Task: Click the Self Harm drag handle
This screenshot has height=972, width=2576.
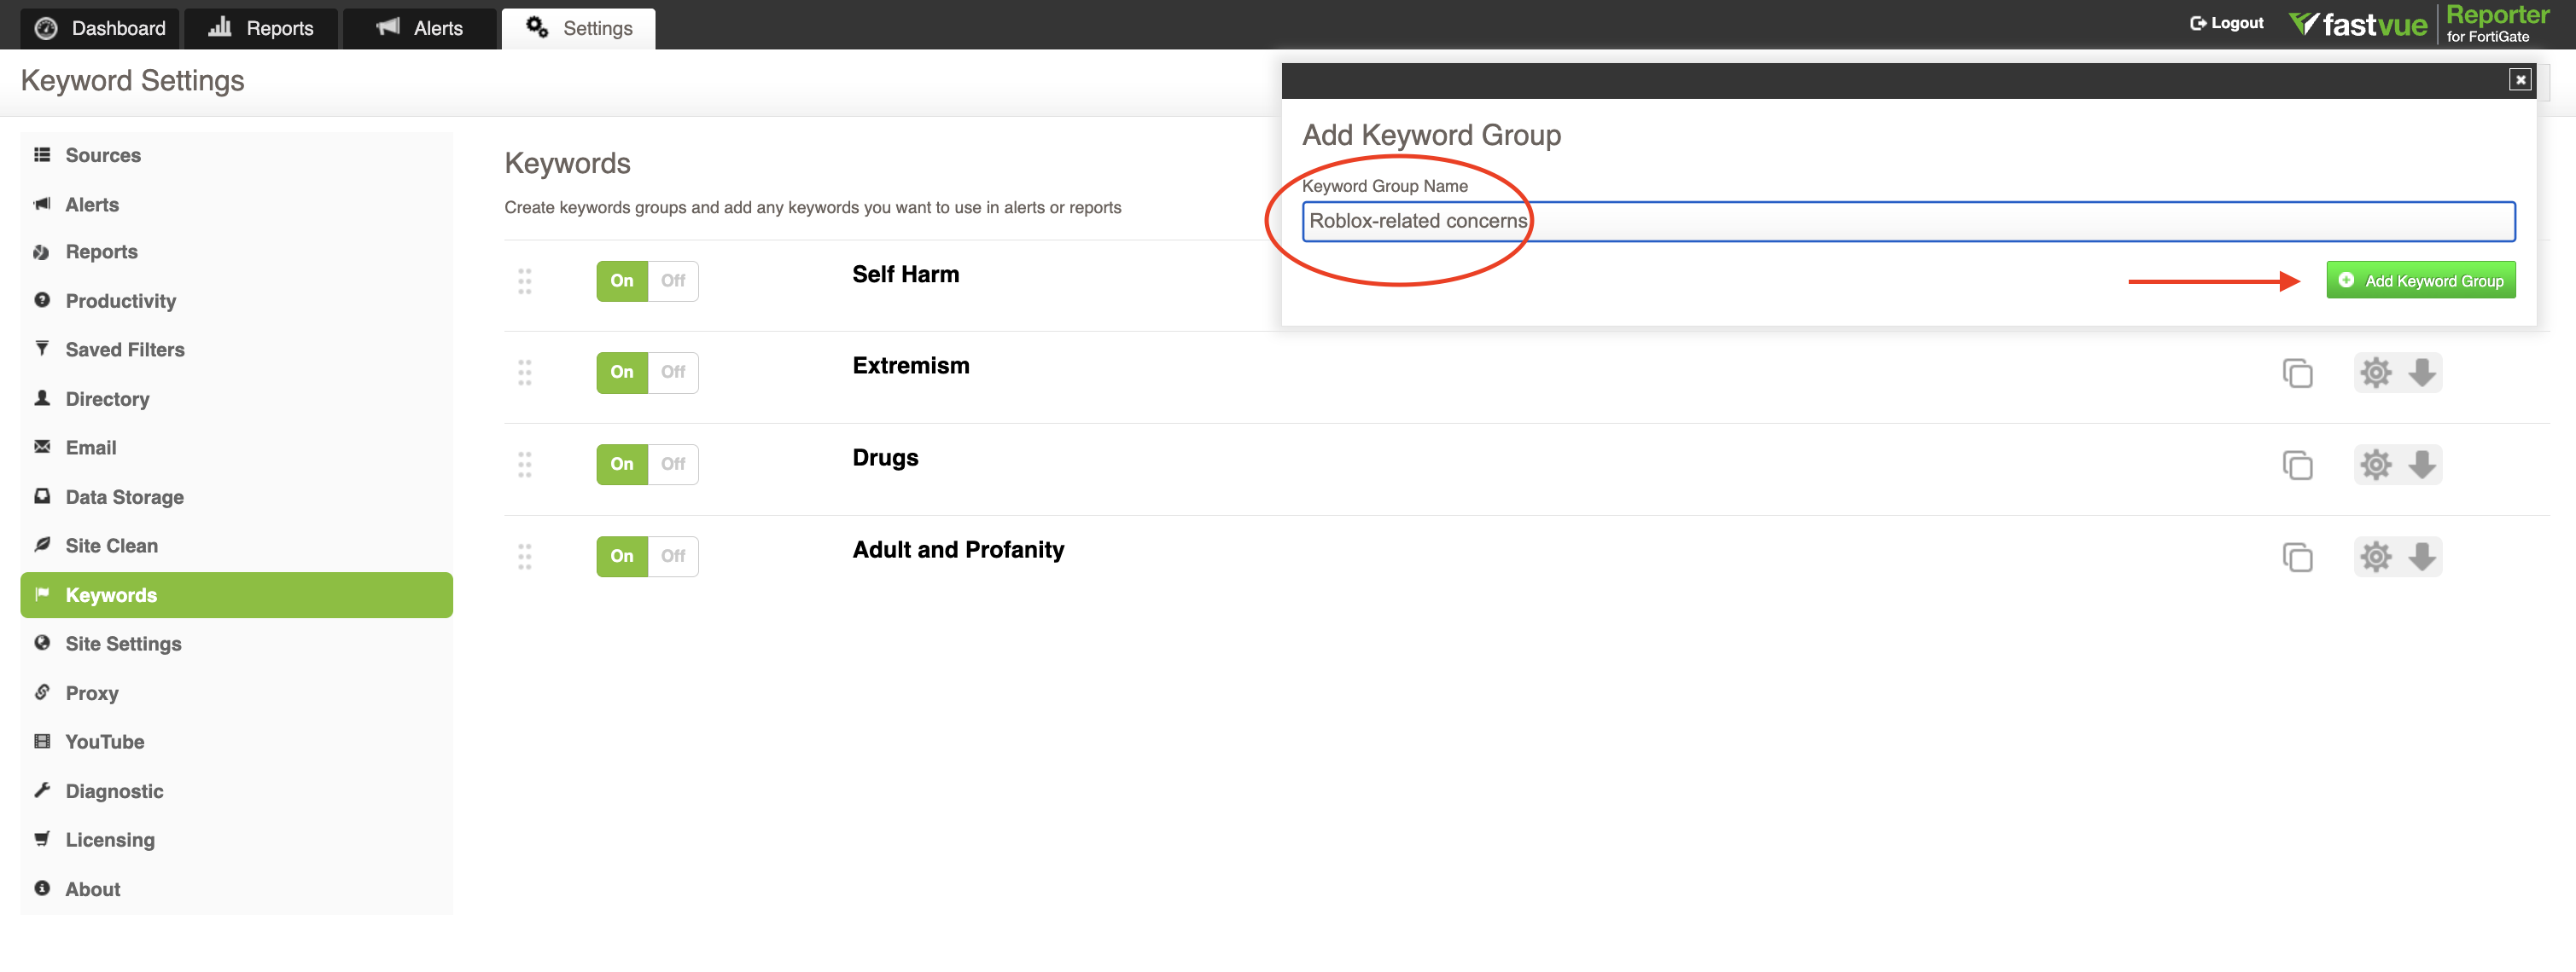Action: click(x=524, y=281)
